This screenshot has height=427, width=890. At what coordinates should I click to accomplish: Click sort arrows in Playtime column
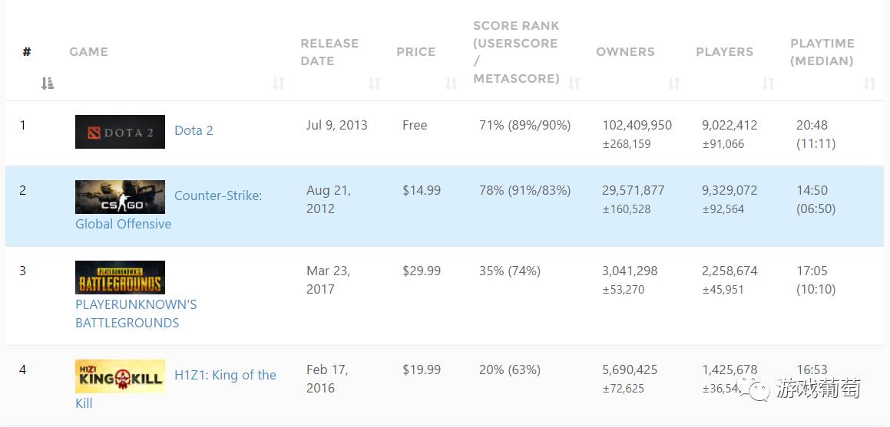869,84
